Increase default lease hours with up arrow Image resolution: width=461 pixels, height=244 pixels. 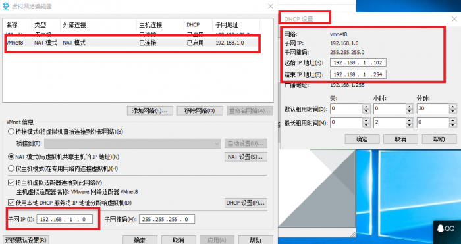coord(410,107)
